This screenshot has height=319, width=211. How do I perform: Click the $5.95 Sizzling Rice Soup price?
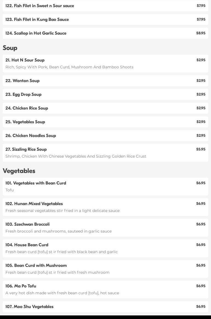201,149
